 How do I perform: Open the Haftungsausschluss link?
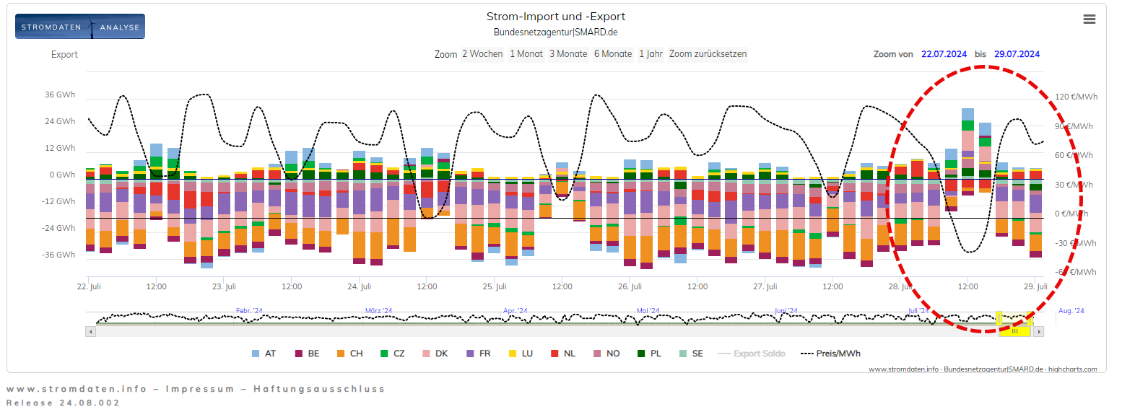tap(318, 389)
